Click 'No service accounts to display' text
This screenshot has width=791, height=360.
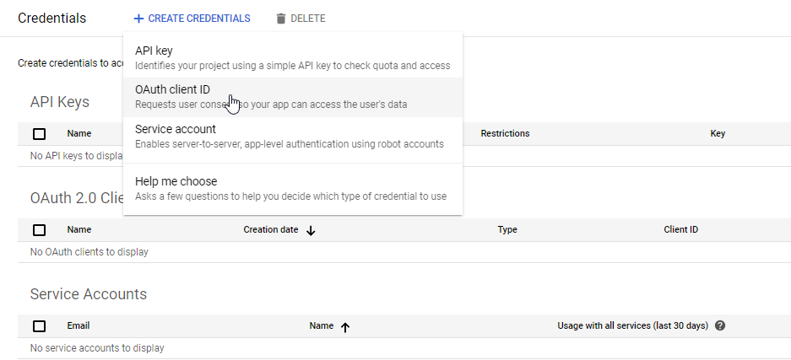(x=97, y=348)
